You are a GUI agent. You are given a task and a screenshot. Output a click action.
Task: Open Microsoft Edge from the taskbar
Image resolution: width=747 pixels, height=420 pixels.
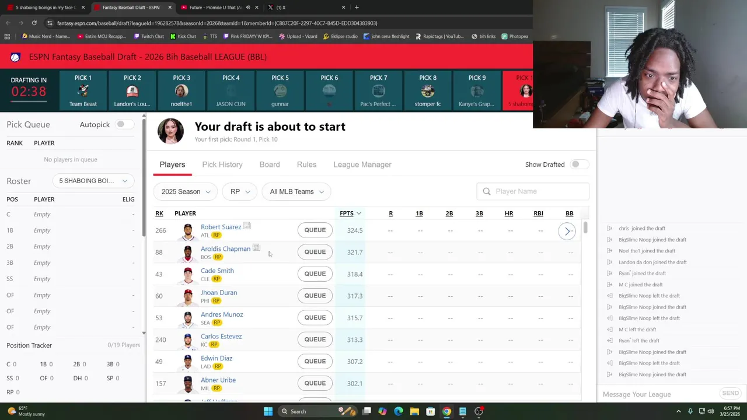(x=398, y=411)
